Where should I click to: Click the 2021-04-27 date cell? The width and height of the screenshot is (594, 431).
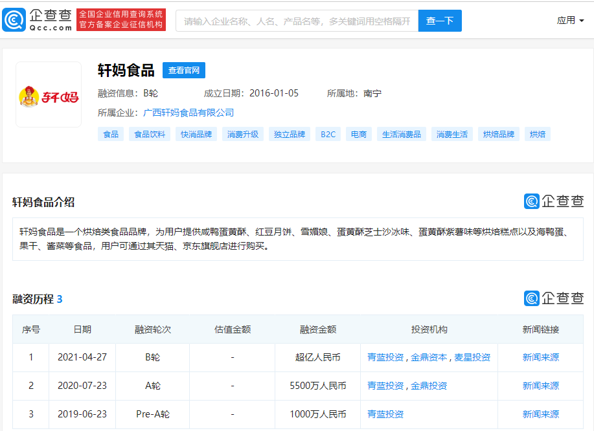click(x=82, y=357)
